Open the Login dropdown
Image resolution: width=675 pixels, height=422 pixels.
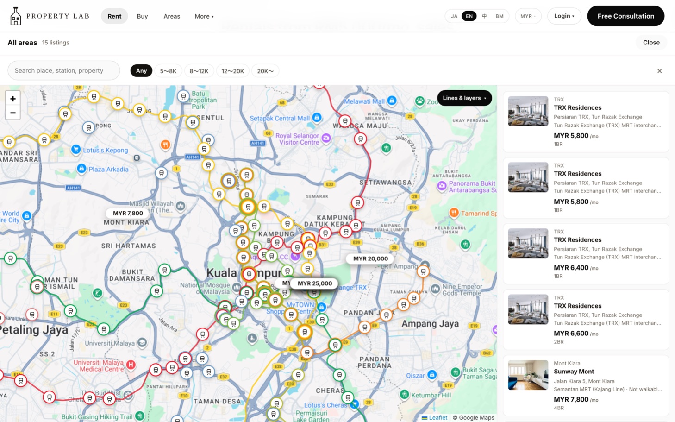(564, 16)
